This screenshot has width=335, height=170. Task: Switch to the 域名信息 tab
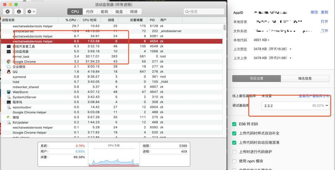coord(305,78)
